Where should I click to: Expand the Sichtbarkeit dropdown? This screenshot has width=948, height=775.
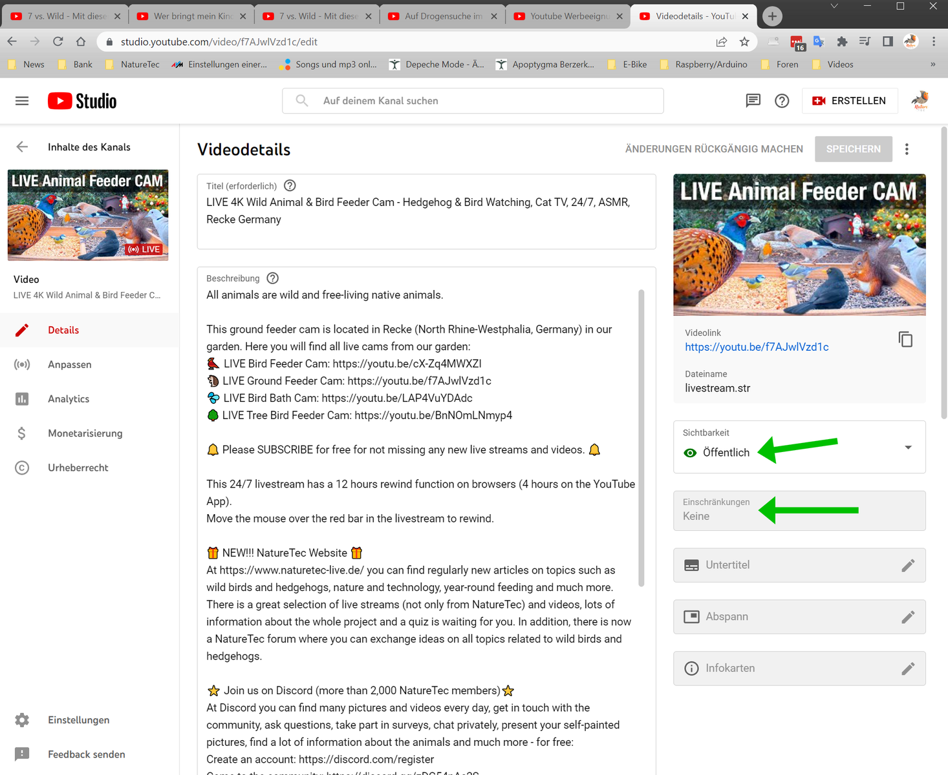click(908, 448)
